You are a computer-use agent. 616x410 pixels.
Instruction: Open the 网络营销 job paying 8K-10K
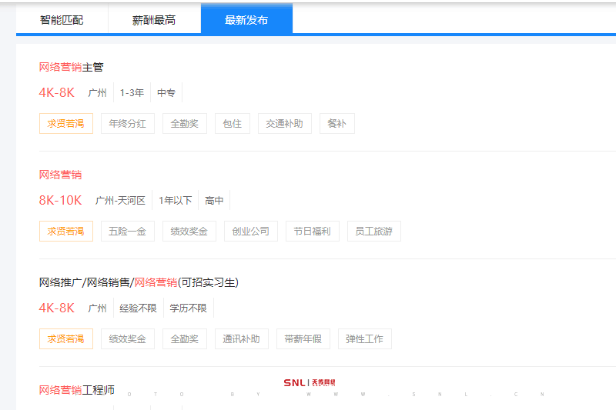(60, 175)
